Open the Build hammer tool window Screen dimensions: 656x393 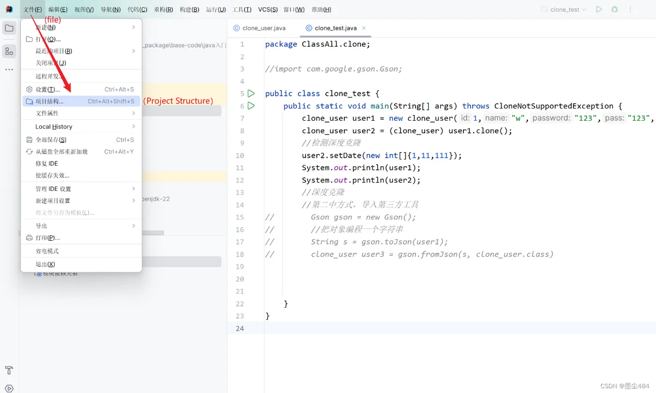click(x=9, y=370)
